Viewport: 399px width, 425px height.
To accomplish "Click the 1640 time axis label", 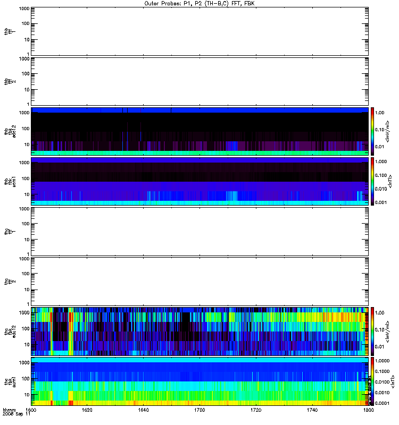I will tap(143, 410).
